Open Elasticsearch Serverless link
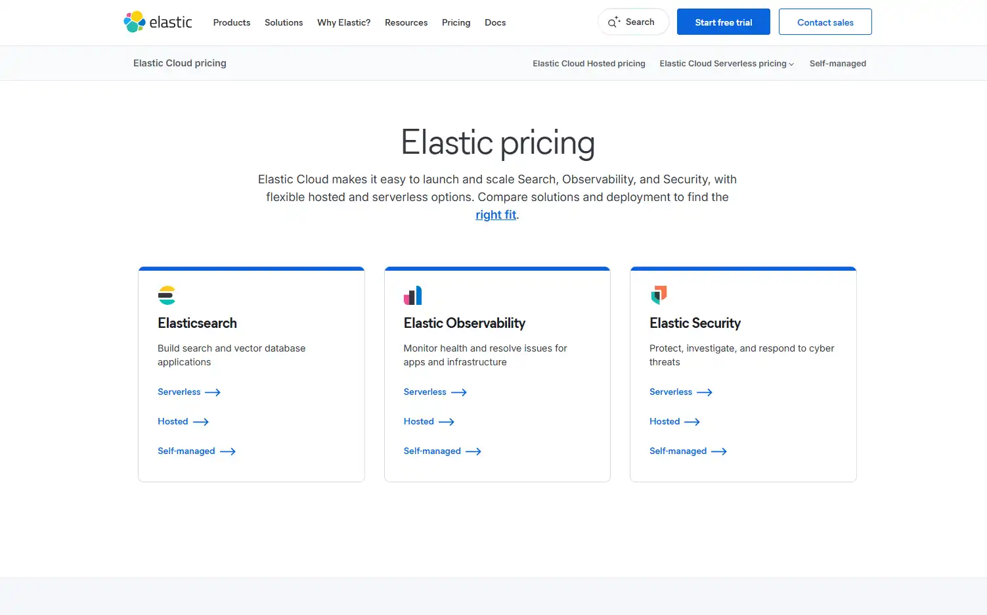987x615 pixels. pos(189,392)
